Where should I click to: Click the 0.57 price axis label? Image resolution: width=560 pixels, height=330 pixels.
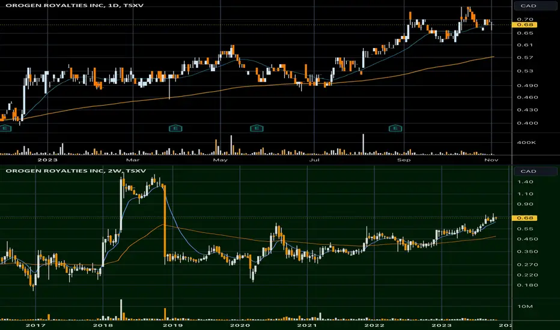click(525, 58)
